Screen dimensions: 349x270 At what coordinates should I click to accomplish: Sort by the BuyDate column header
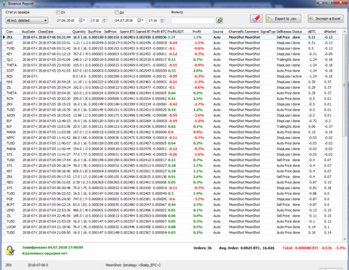coord(29,31)
